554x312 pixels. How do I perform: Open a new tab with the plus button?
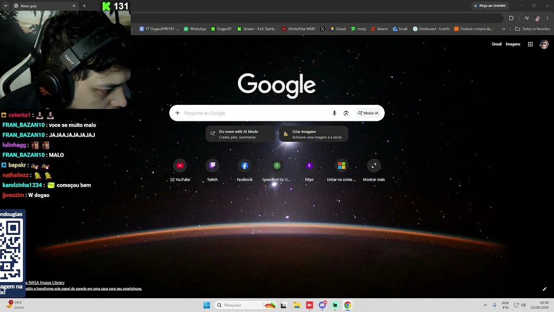[x=84, y=6]
